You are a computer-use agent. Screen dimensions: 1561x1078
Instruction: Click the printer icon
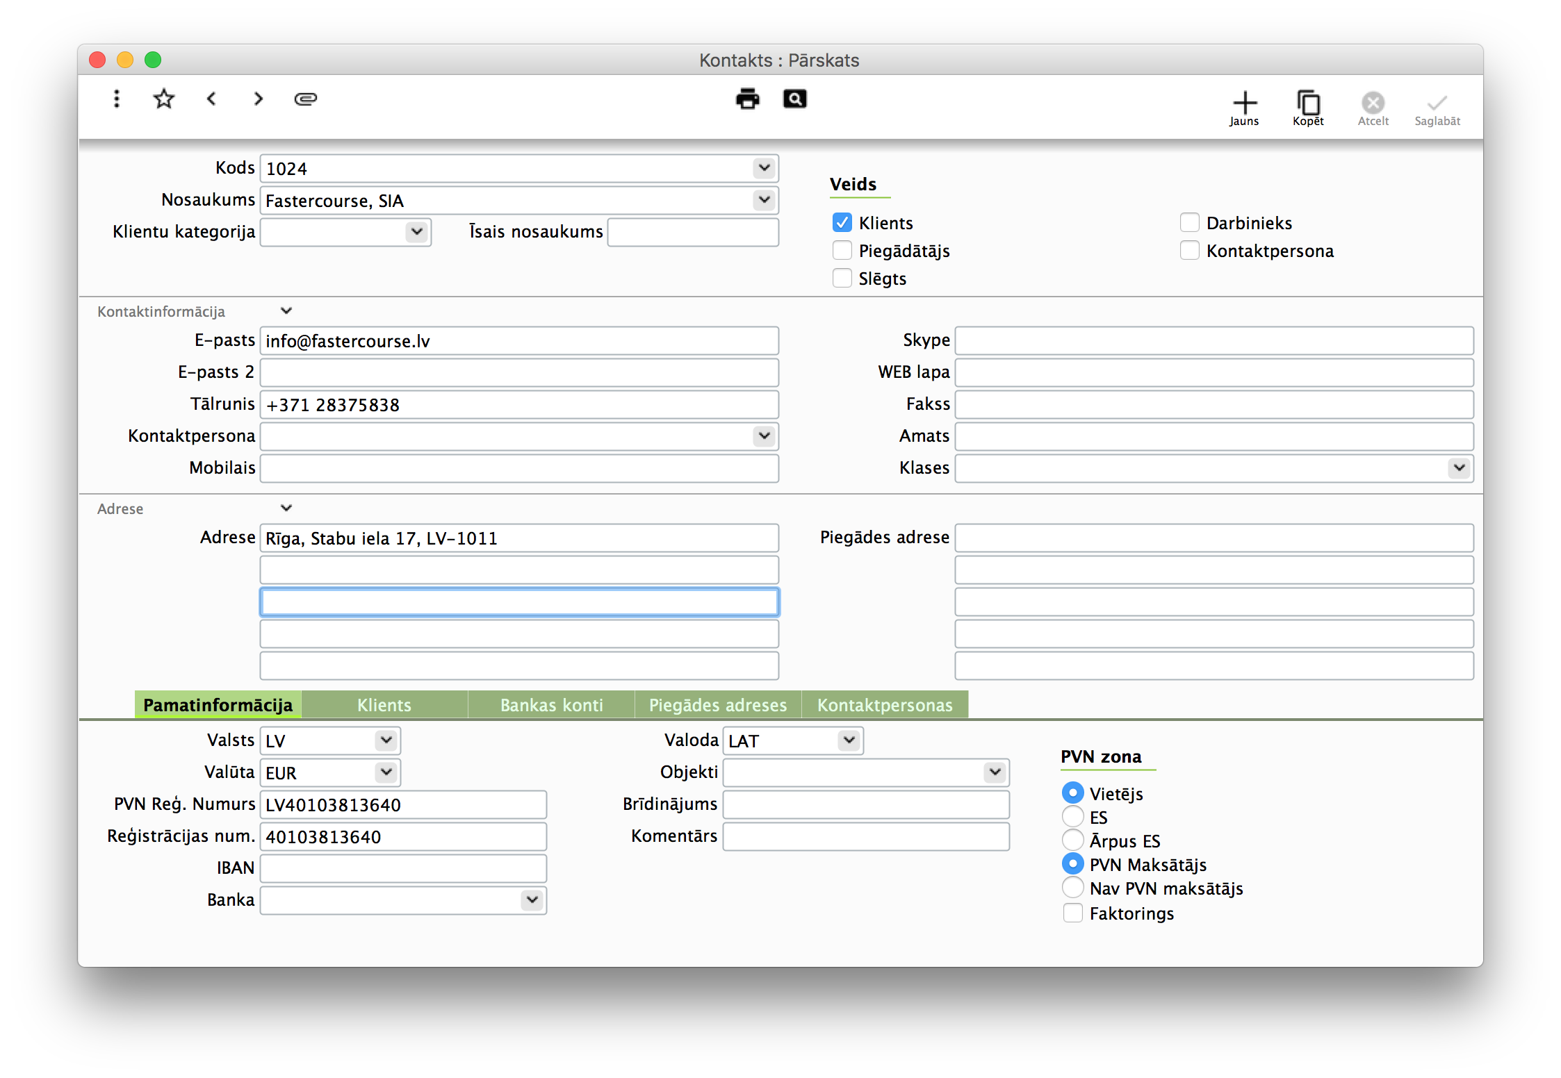(747, 99)
